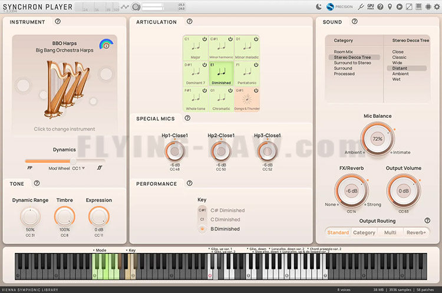The height and width of the screenshot is (293, 442).
Task: Select the Category output routing tab
Action: click(364, 232)
